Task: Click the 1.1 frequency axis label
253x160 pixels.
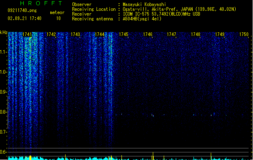Action: coord(3,52)
